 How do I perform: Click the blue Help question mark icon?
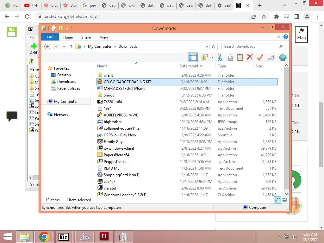point(286,37)
